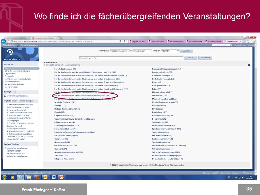Click the Sitemap footer link
Screen dimensions: 260x195
(x=207, y=173)
